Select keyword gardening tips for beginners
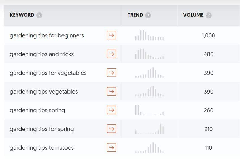Viewport: 240px width, 163px height. point(47,35)
